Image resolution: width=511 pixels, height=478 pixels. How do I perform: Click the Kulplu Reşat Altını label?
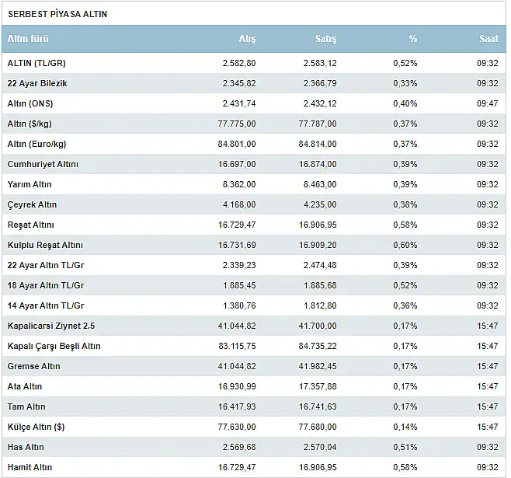(x=45, y=245)
